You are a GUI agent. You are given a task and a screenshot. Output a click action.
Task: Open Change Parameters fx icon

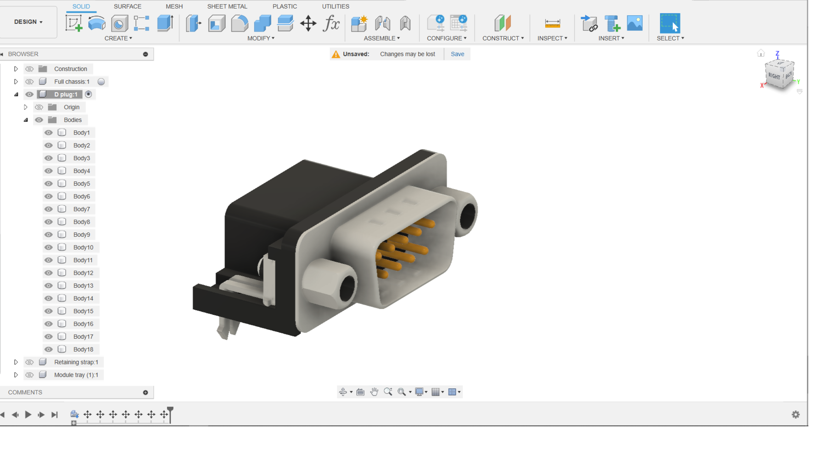point(331,23)
